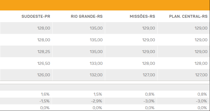Select the -2,9% variation value
This screenshot has height=111, width=210.
[x=96, y=101]
